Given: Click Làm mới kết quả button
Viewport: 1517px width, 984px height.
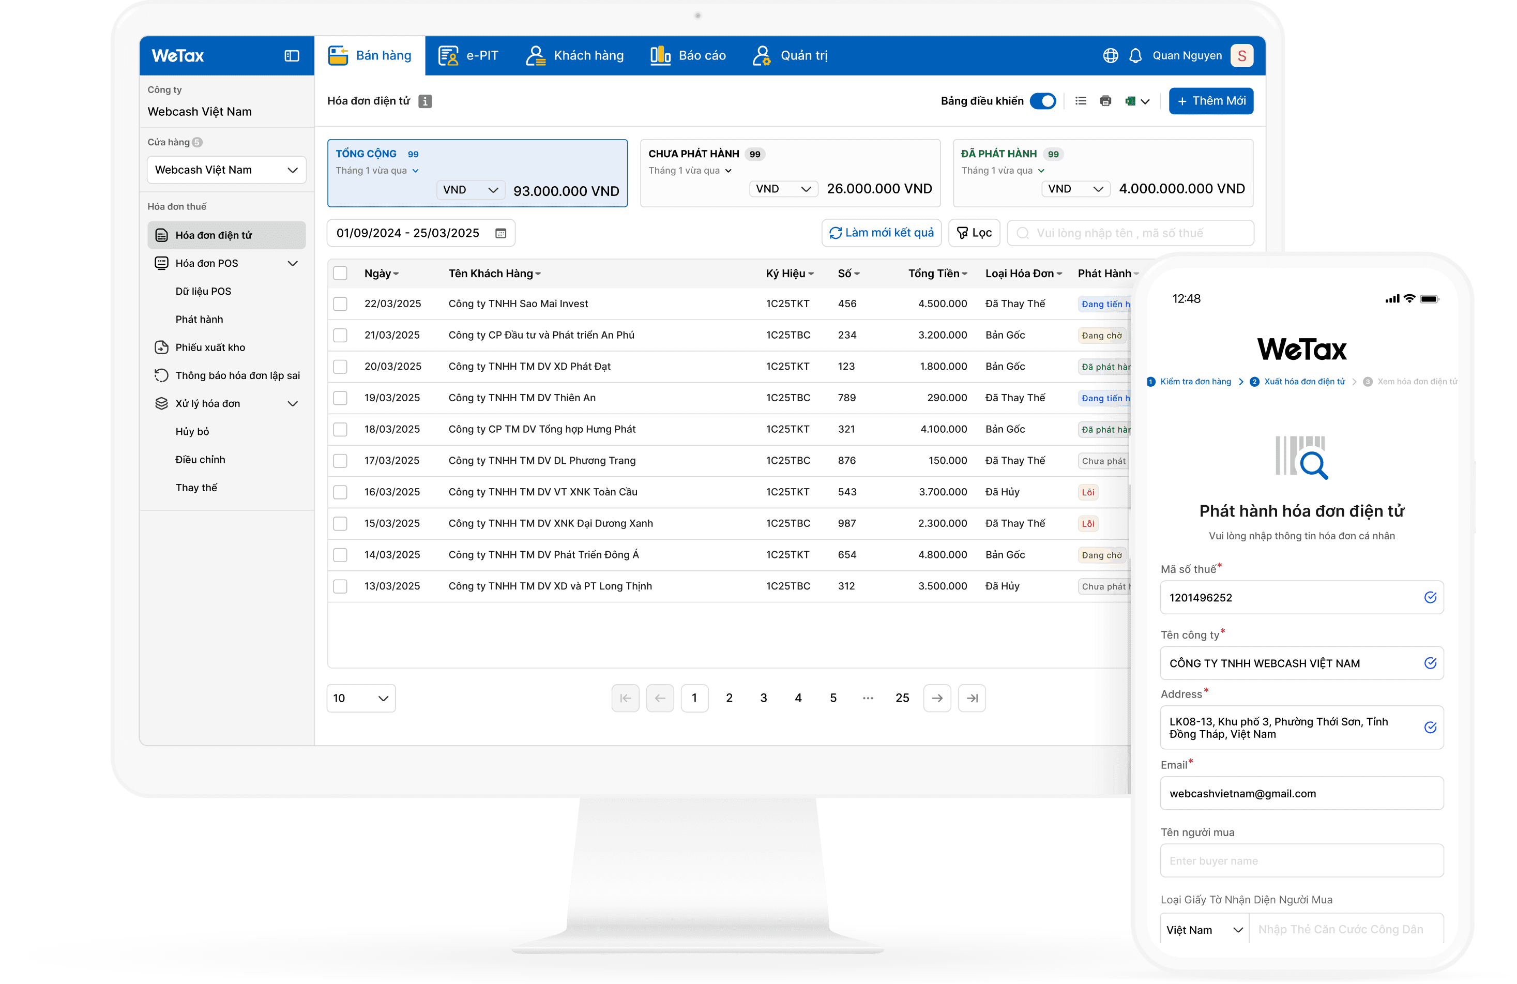Looking at the screenshot, I should tap(882, 233).
